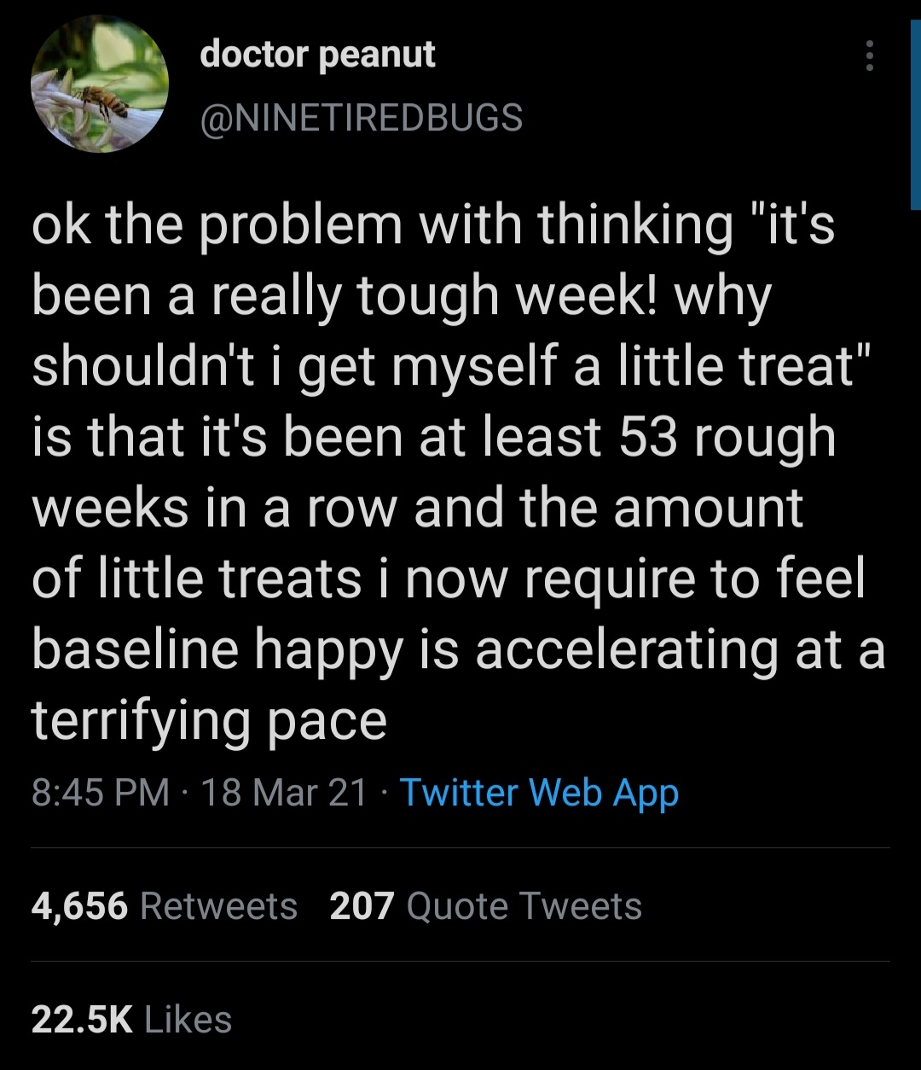The height and width of the screenshot is (1070, 921).
Task: Click doctor peanut's bee profile picture
Action: pos(101,84)
